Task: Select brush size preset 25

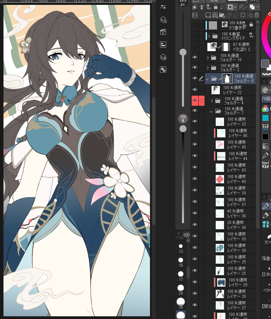Action: 181,304
